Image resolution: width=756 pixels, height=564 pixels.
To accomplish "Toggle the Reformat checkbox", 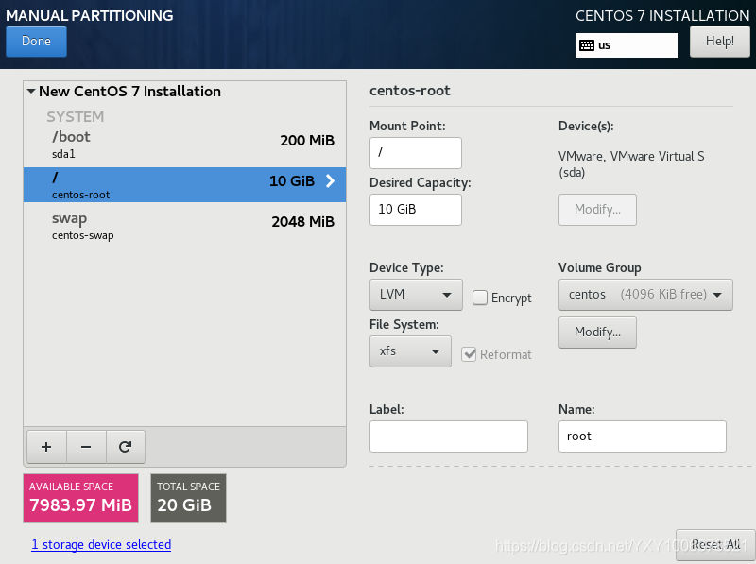I will click(469, 354).
